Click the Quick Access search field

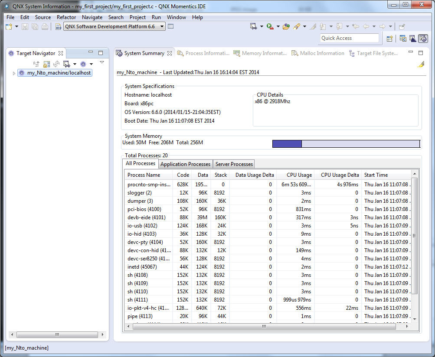tap(350, 38)
